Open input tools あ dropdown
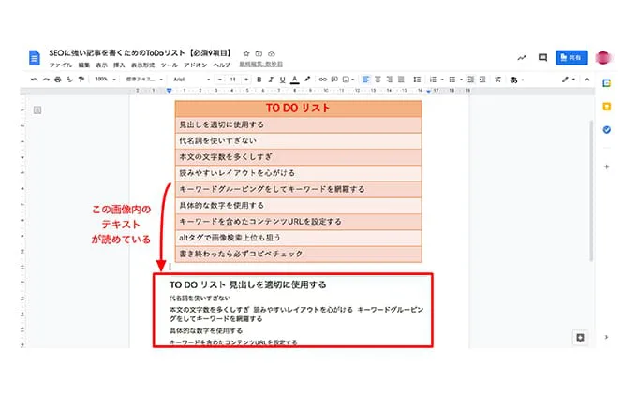Screen dimensions: 637x393 coord(516,80)
